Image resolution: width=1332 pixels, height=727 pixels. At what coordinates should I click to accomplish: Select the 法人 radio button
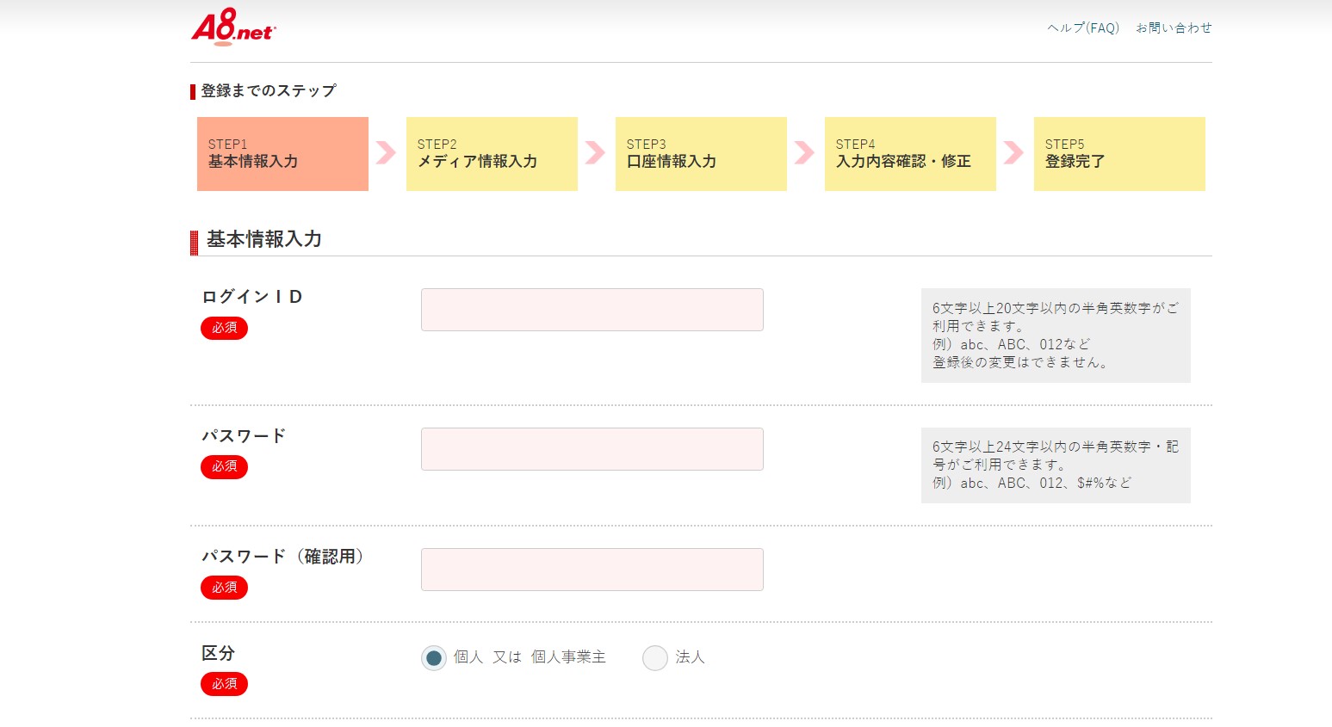pyautogui.click(x=655, y=658)
